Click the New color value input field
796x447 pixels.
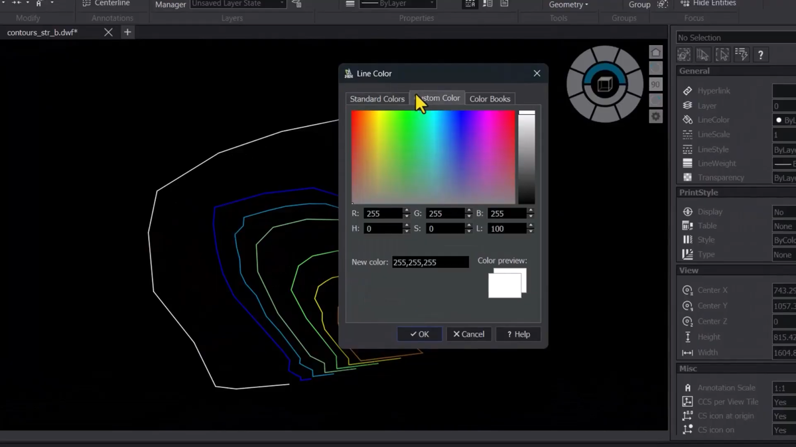click(x=430, y=263)
